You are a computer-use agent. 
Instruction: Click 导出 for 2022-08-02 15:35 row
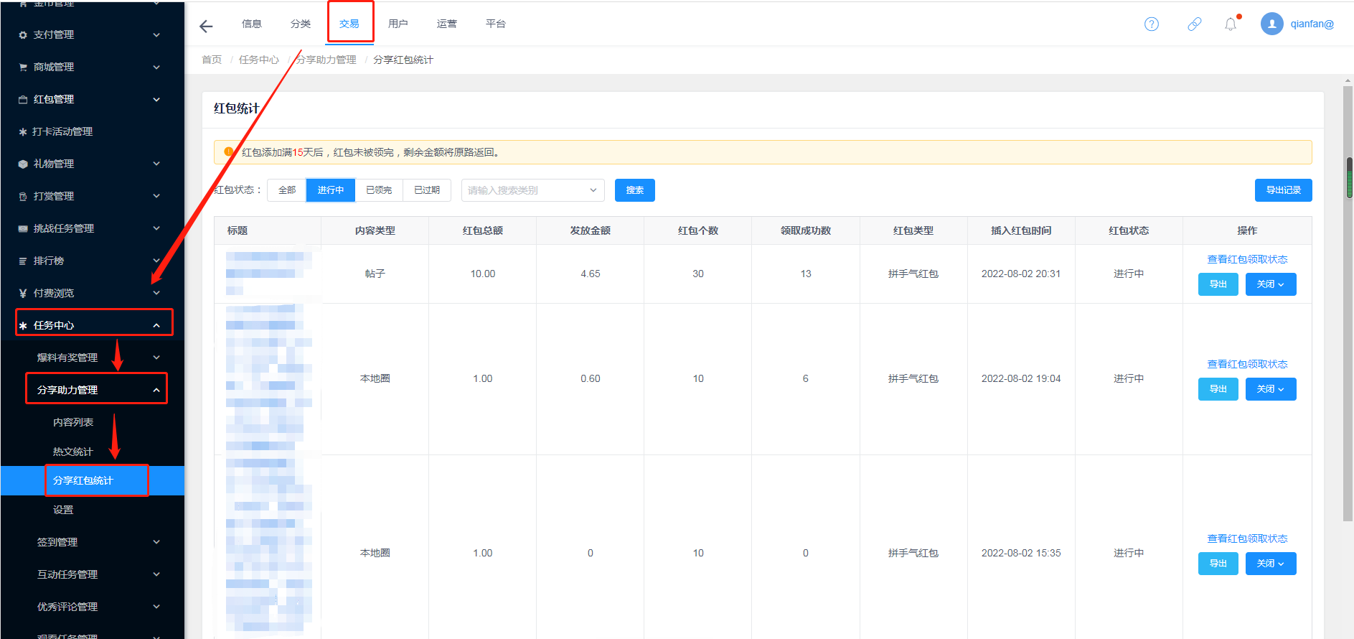pyautogui.click(x=1218, y=564)
